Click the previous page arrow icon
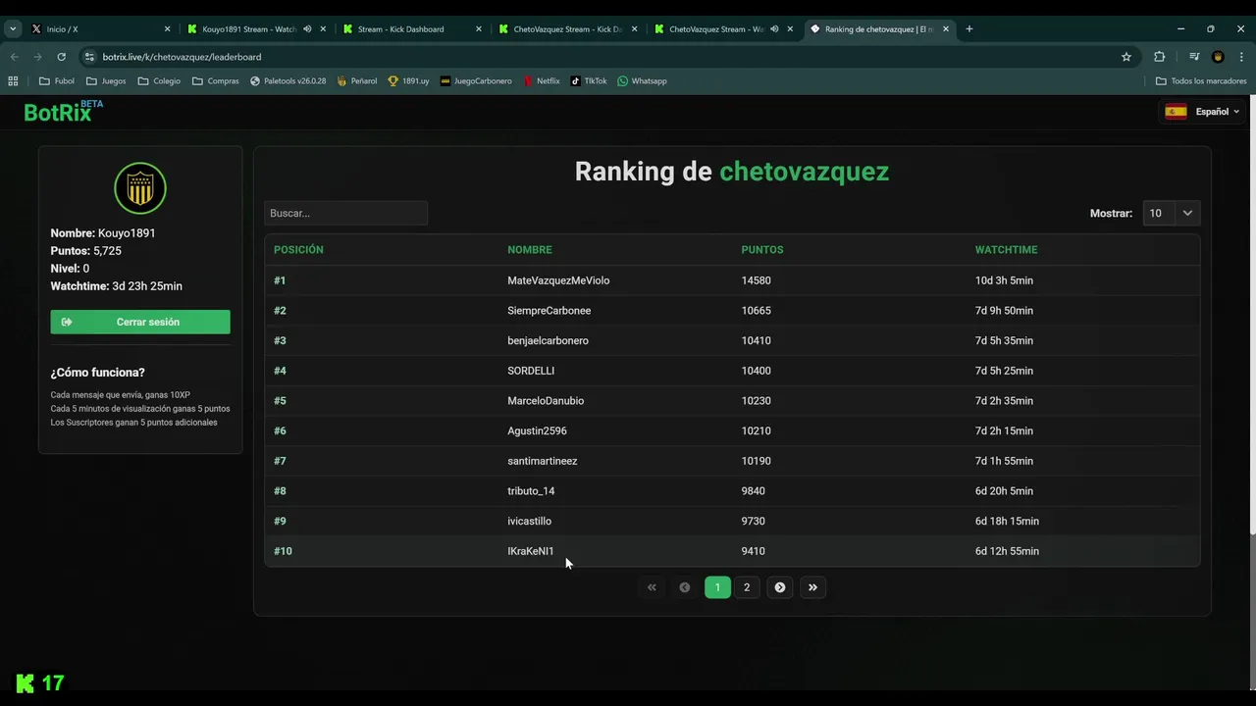This screenshot has width=1256, height=706. [x=685, y=587]
